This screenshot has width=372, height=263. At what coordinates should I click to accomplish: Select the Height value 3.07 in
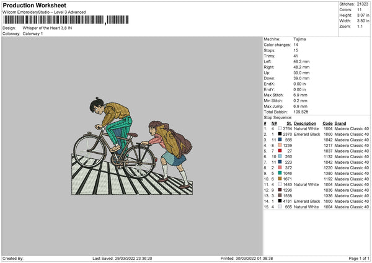pyautogui.click(x=363, y=15)
